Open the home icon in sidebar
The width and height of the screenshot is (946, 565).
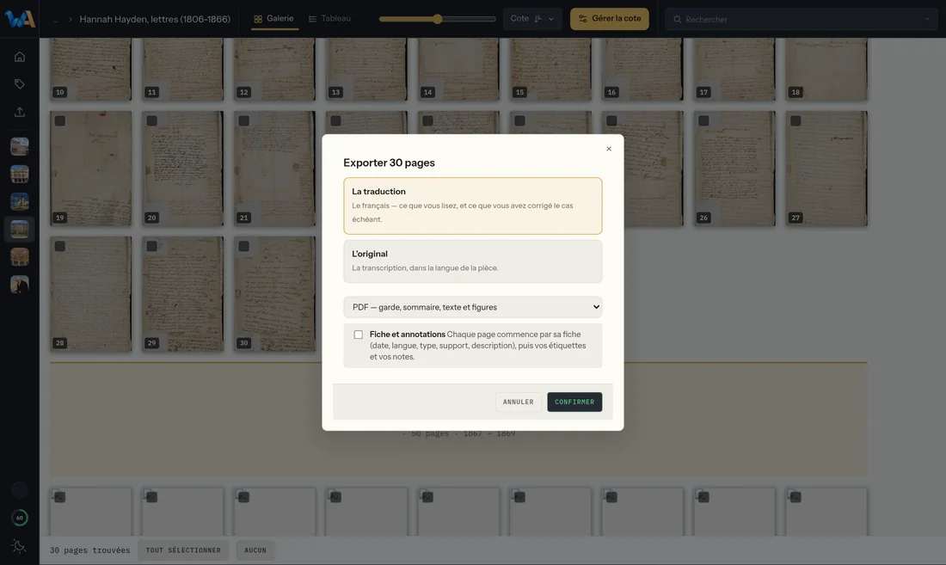(19, 57)
